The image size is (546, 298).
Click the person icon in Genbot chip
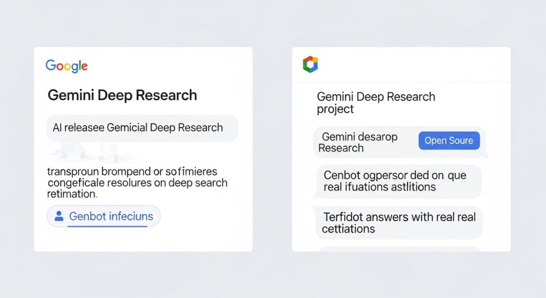(x=59, y=216)
